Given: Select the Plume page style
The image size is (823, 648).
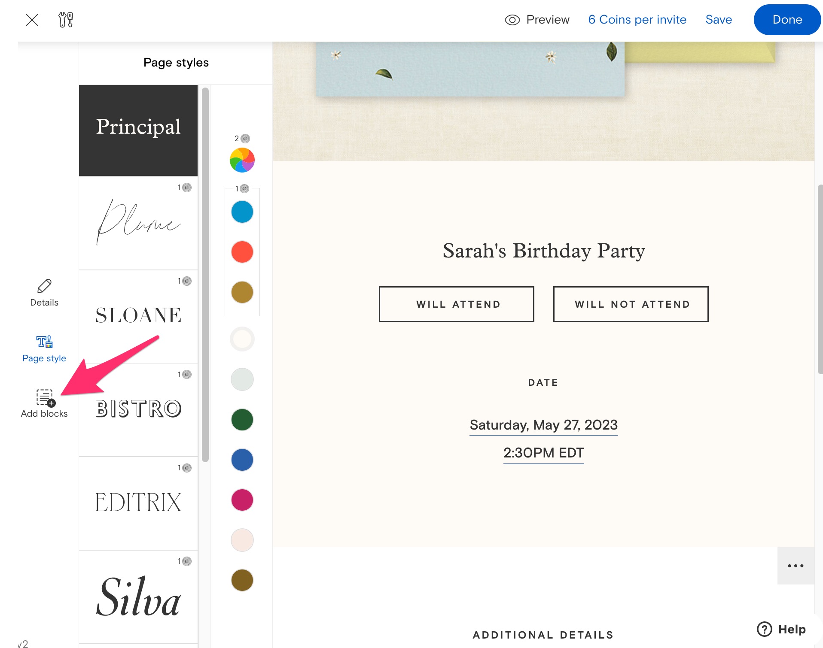Looking at the screenshot, I should pos(138,223).
